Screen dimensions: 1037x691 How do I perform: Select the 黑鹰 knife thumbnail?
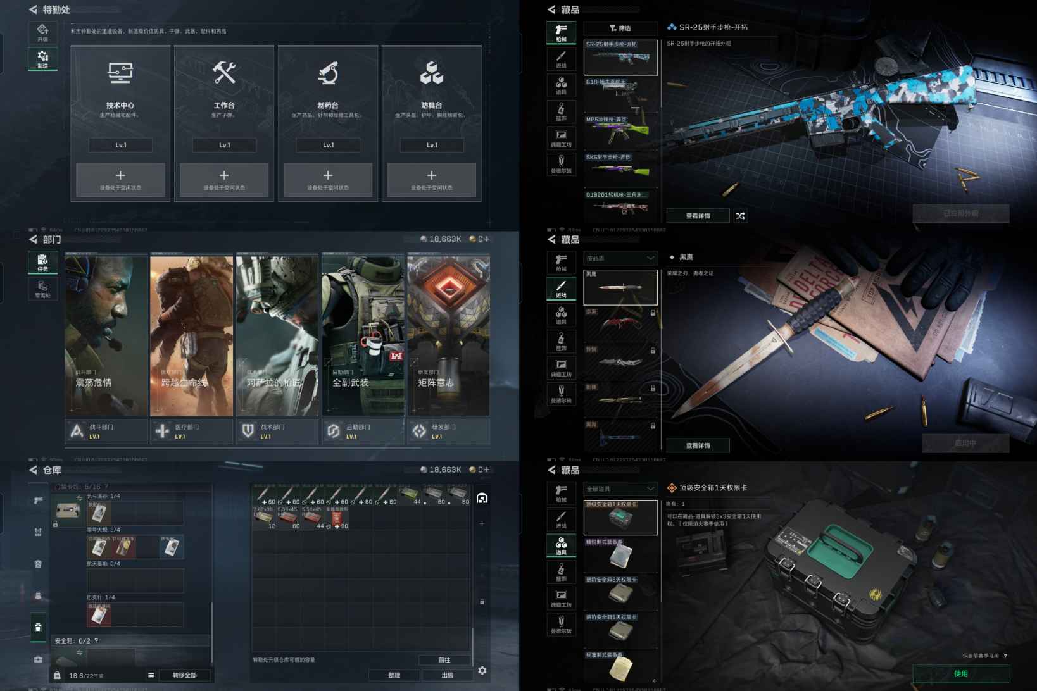(x=620, y=287)
